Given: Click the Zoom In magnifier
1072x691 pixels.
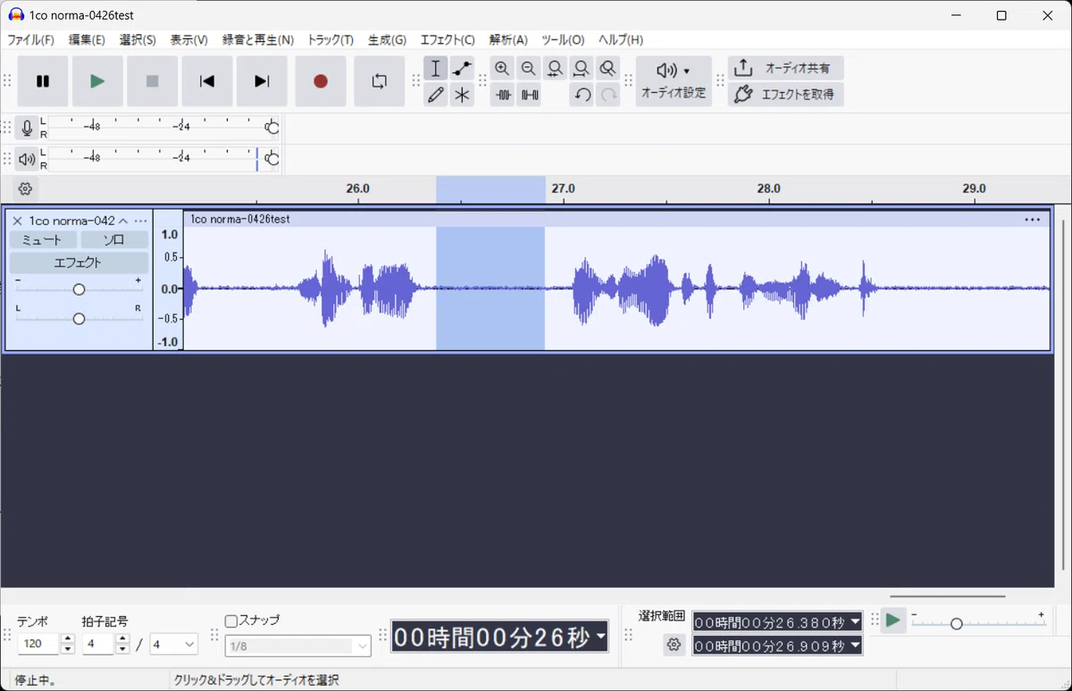Looking at the screenshot, I should [x=502, y=69].
